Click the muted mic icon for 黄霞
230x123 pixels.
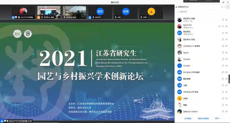click(223, 105)
